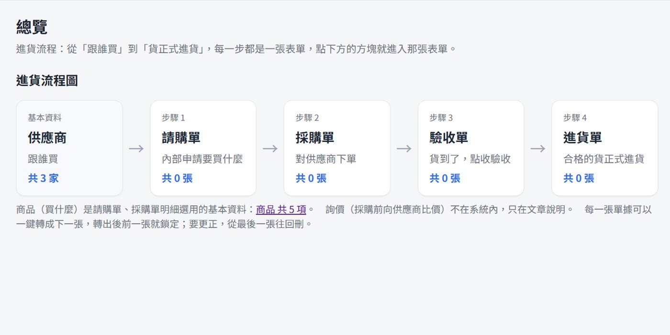The image size is (670, 335).
Task: Click the 總覽 page heading
Action: pyautogui.click(x=32, y=27)
